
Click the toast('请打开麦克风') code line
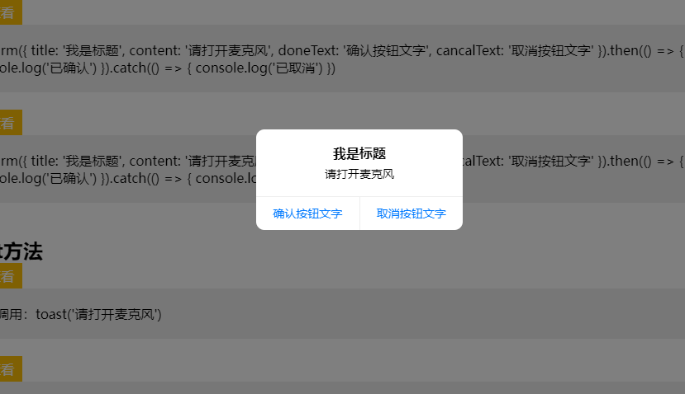(98, 314)
